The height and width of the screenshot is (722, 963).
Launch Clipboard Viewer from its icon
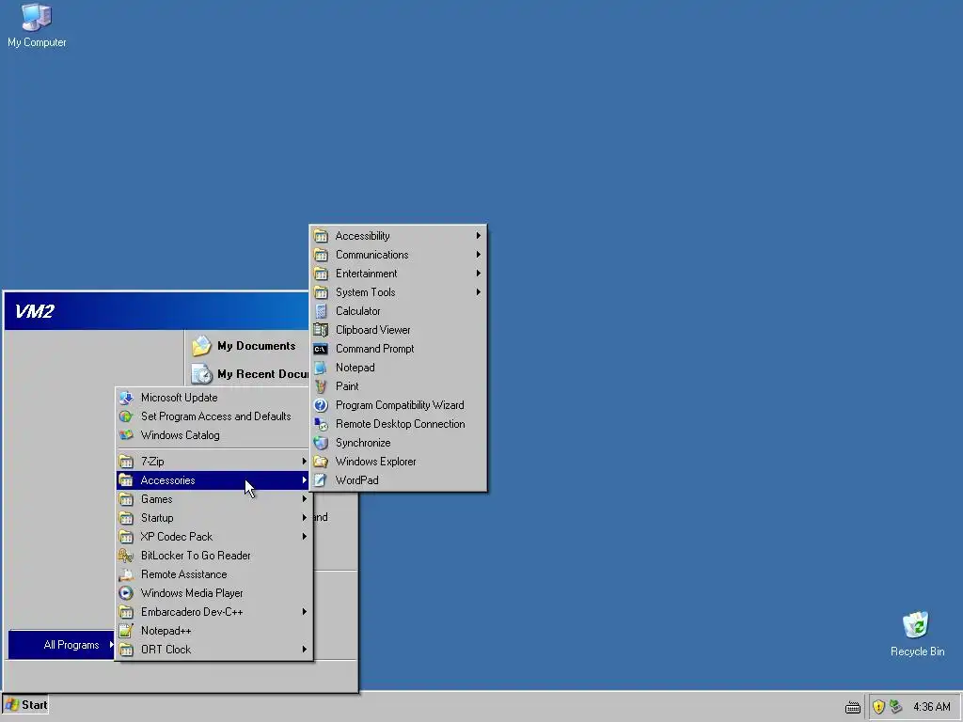321,330
